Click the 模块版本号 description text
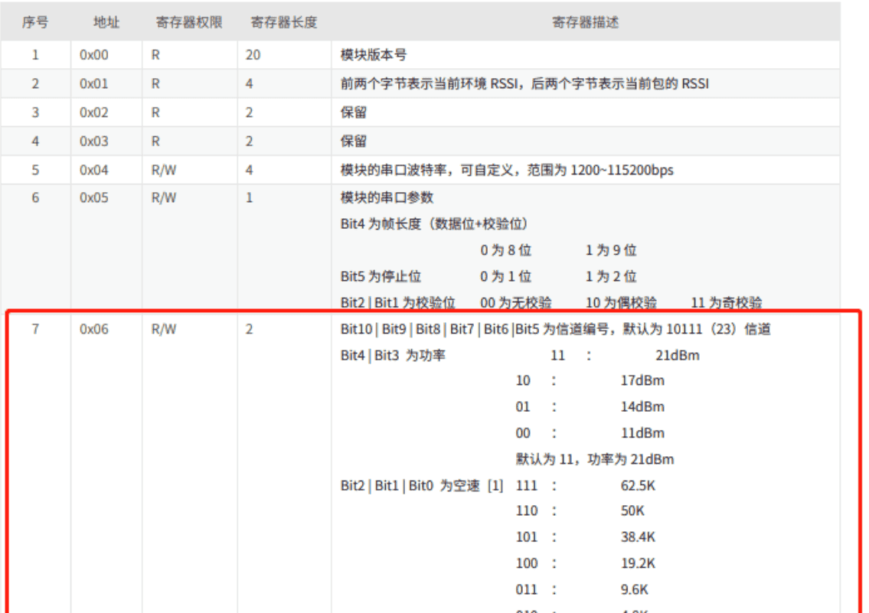Viewport: 869px width, 613px height. tap(375, 54)
